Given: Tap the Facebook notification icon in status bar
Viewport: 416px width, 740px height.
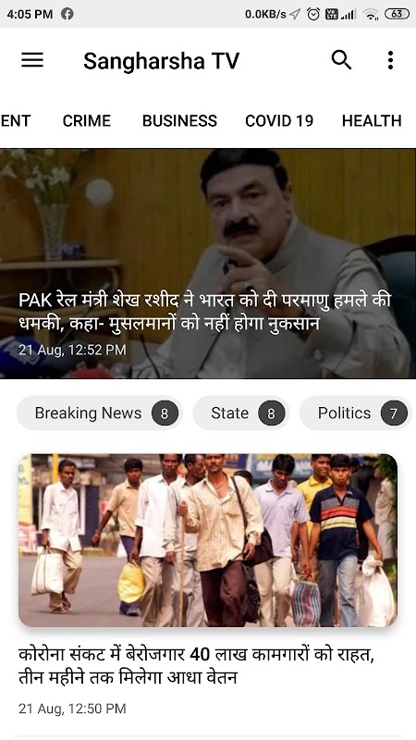Looking at the screenshot, I should point(67,14).
